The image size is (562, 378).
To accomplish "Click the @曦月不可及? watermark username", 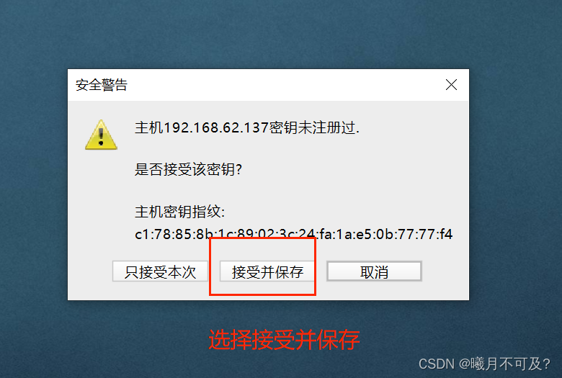I will pos(504,364).
